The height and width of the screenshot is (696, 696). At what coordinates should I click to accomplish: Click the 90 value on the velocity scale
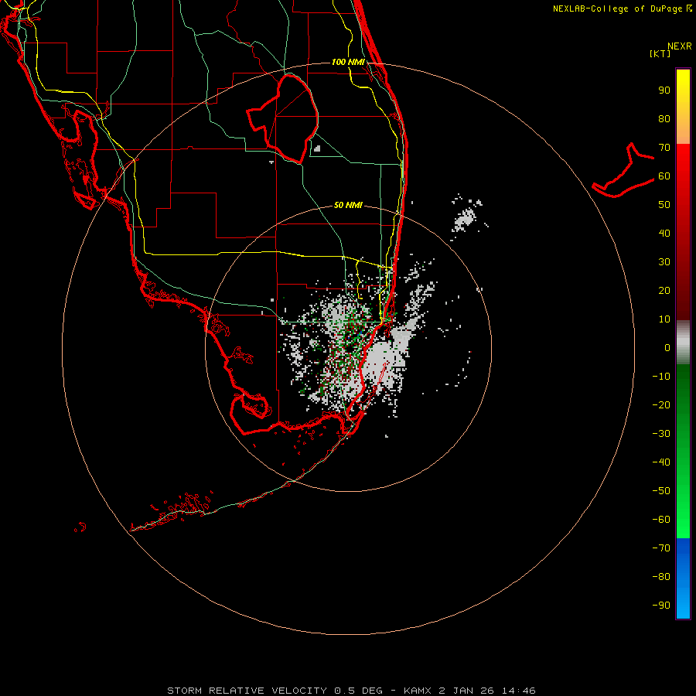[664, 90]
